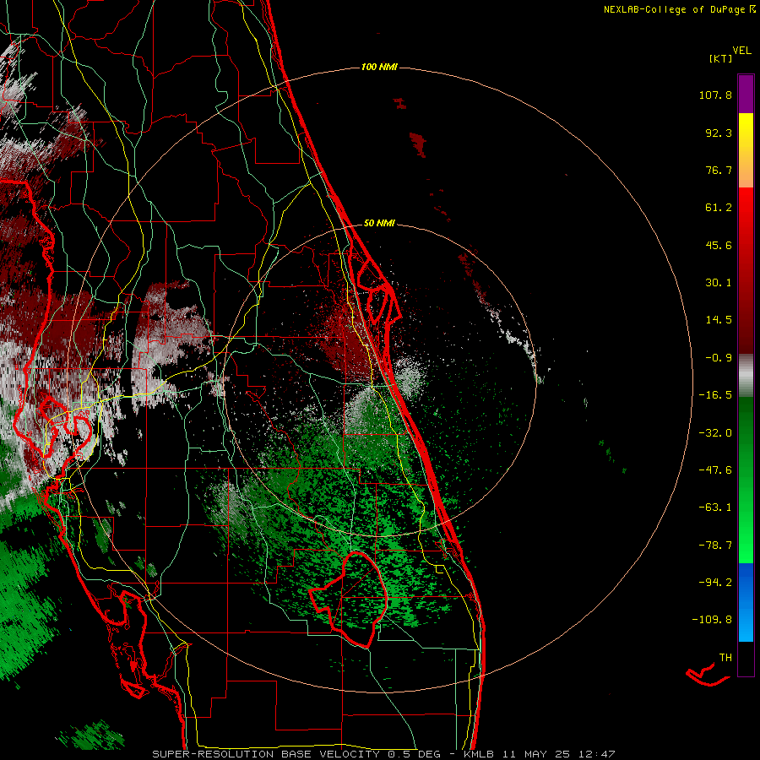Viewport: 760px width, 760px height.
Task: Select the -16.5 velocity scale value
Action: (715, 395)
